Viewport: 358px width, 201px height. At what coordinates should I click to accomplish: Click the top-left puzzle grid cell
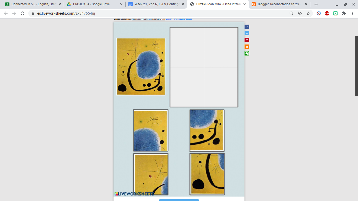(187, 47)
